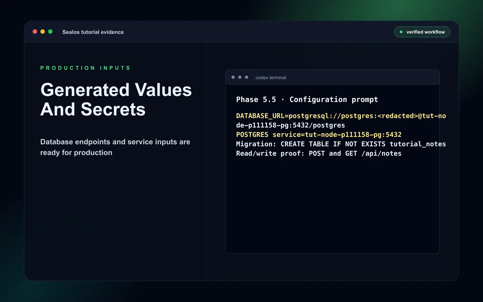This screenshot has width=483, height=302.
Task: Click the green maximize dot in the outer window
Action: pos(50,32)
